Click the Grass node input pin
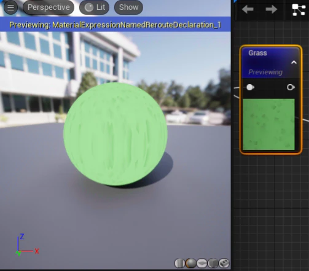The image size is (309, 271). tap(250, 87)
